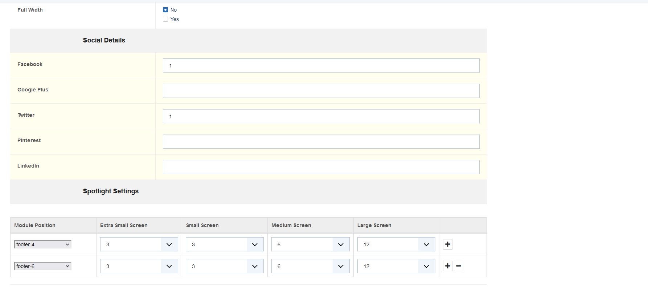The image size is (648, 288).
Task: Click plus icon in footer-6 row
Action: pos(447,266)
